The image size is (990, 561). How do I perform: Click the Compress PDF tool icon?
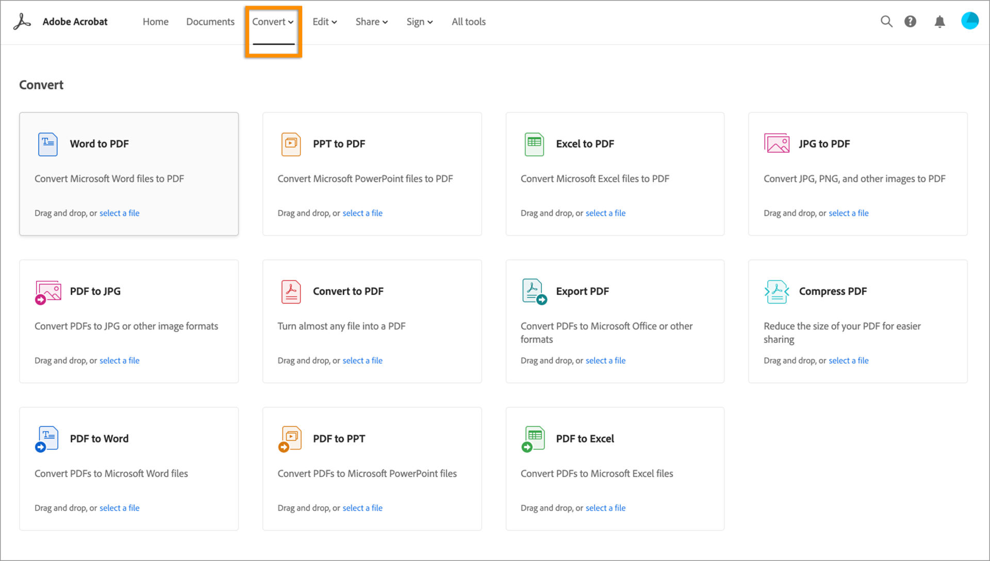click(x=776, y=291)
